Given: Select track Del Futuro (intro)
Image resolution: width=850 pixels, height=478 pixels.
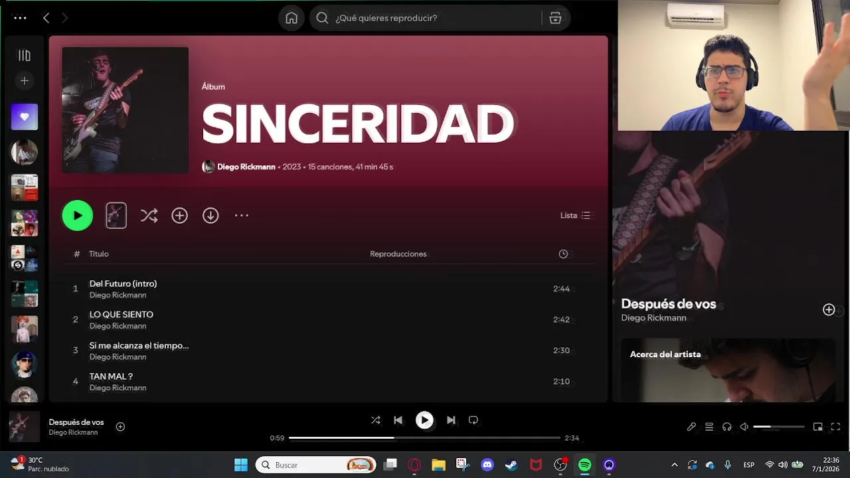Looking at the screenshot, I should (x=123, y=283).
